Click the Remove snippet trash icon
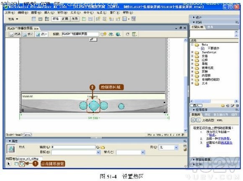This screenshot has height=181, width=243. coord(237,106)
